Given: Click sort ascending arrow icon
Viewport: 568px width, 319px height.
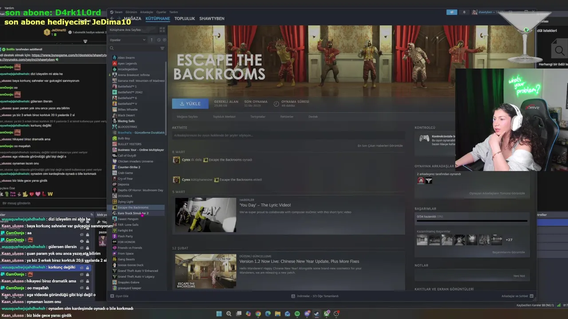Looking at the screenshot, I should (152, 40).
